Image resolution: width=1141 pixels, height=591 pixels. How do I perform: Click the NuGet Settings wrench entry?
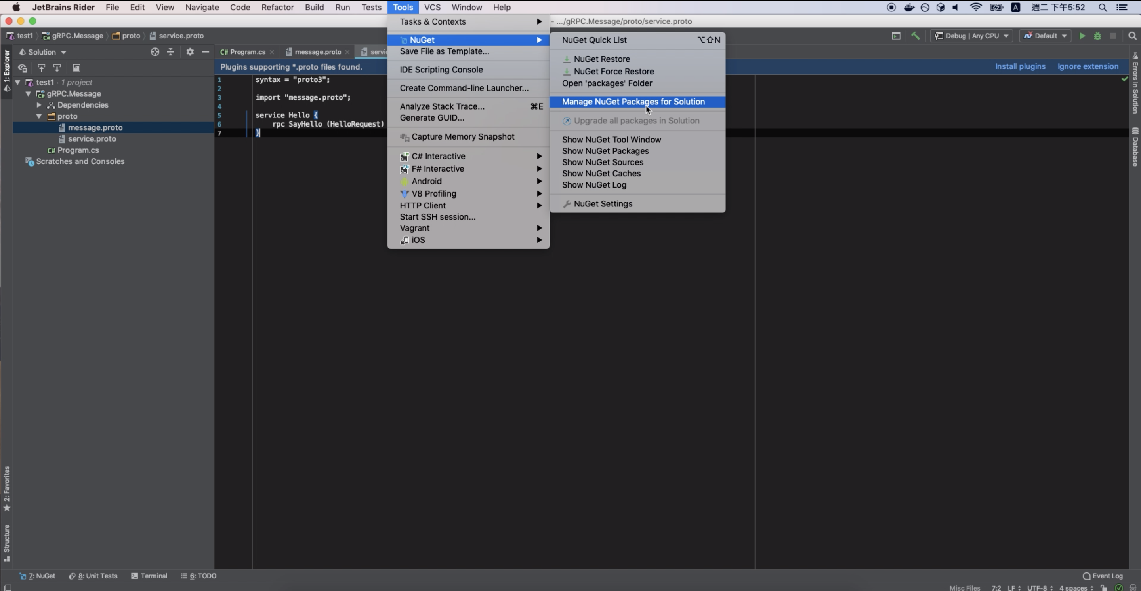point(637,203)
